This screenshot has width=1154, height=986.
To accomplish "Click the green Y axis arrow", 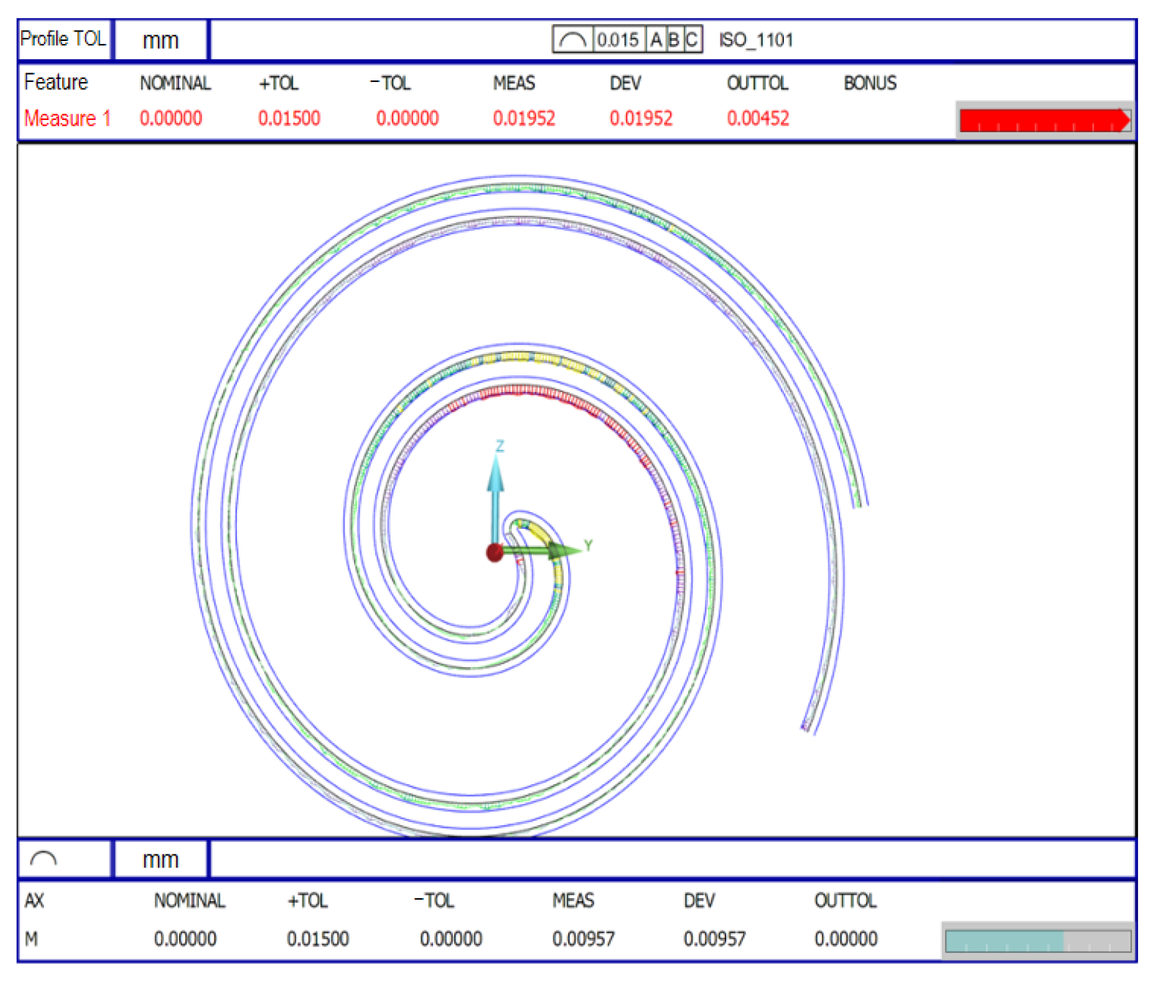I will (x=556, y=550).
